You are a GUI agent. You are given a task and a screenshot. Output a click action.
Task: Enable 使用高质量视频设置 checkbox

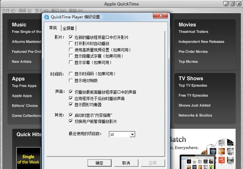click(71, 50)
